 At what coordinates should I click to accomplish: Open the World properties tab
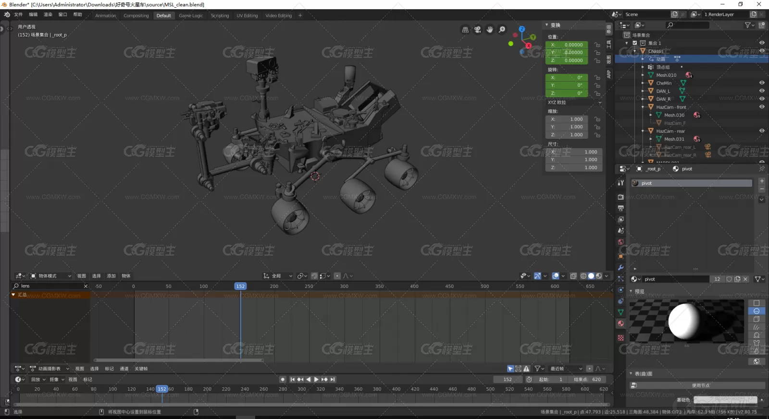tap(621, 242)
